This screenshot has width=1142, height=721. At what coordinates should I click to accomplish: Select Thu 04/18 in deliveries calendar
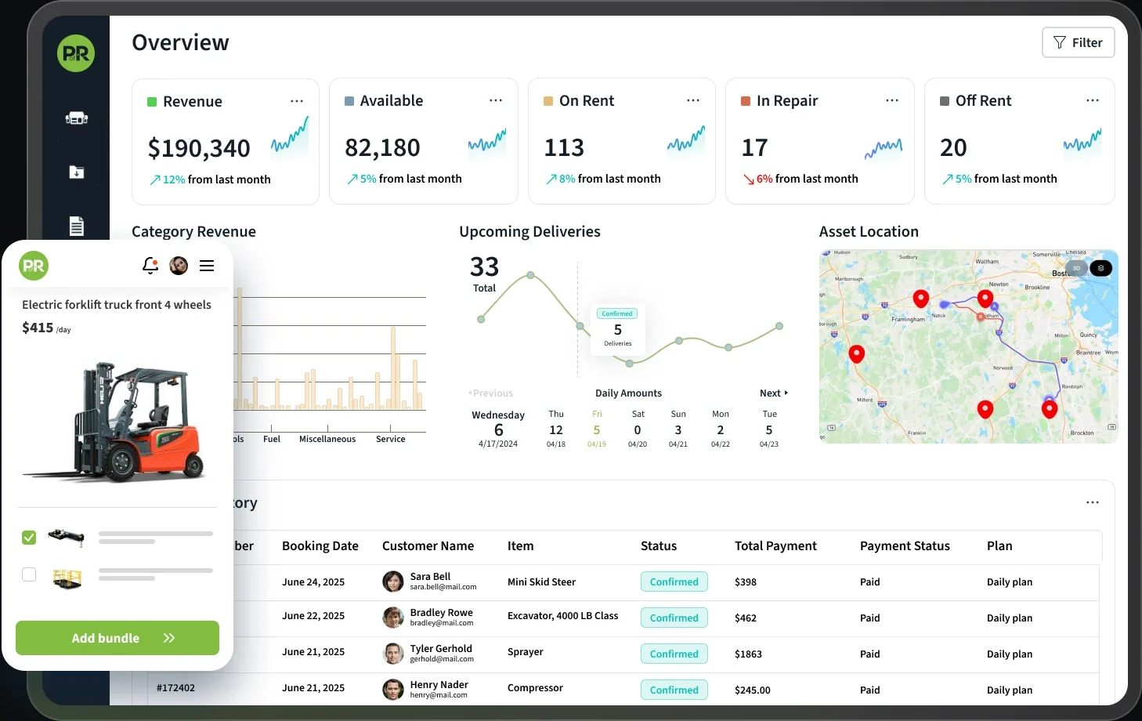pos(556,429)
